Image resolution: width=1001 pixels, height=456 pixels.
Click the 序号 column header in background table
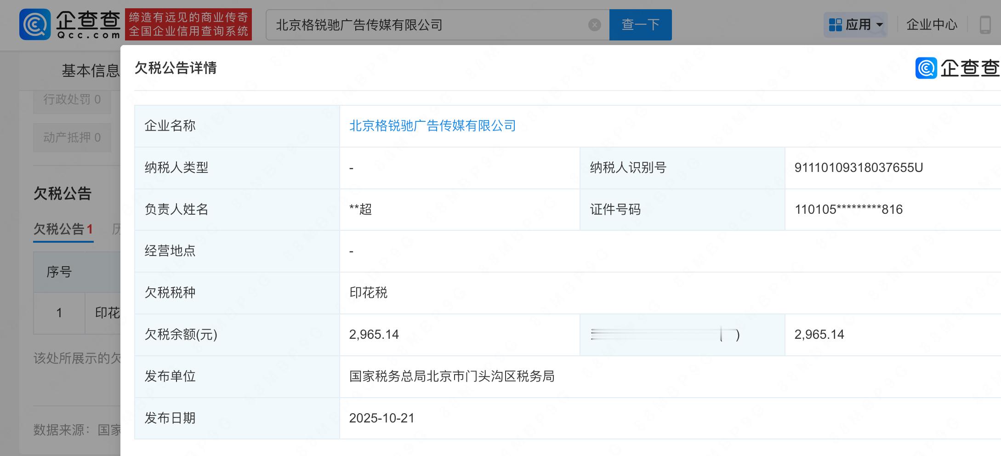(x=59, y=272)
